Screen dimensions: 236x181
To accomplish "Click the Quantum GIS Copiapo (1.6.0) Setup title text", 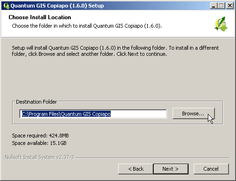I will pos(57,6).
